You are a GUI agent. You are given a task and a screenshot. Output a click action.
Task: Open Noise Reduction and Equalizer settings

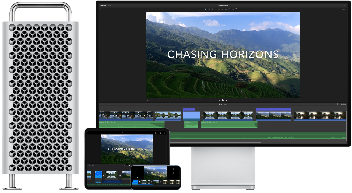click(226, 9)
